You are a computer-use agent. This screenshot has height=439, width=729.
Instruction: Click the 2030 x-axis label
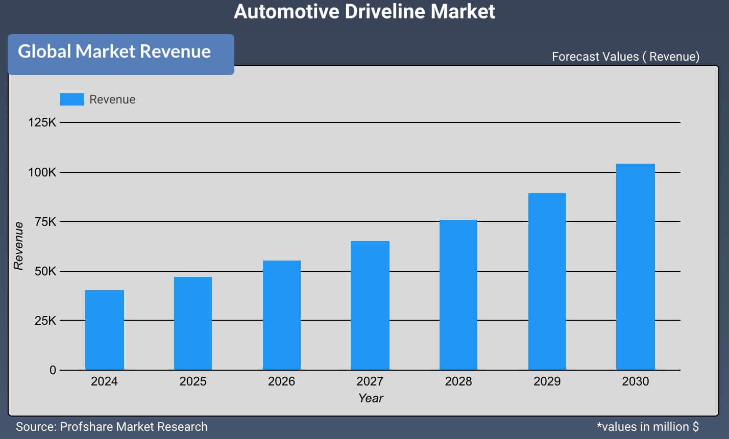click(x=636, y=381)
